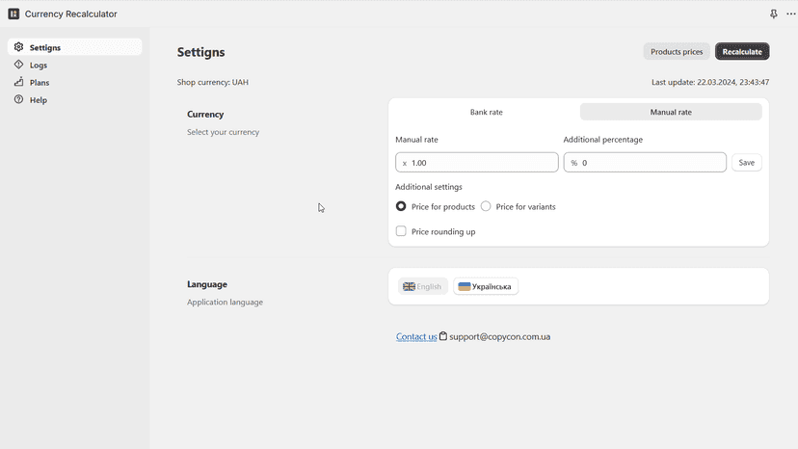Screen dimensions: 798x449
Task: Open the Help page
Action: point(39,100)
